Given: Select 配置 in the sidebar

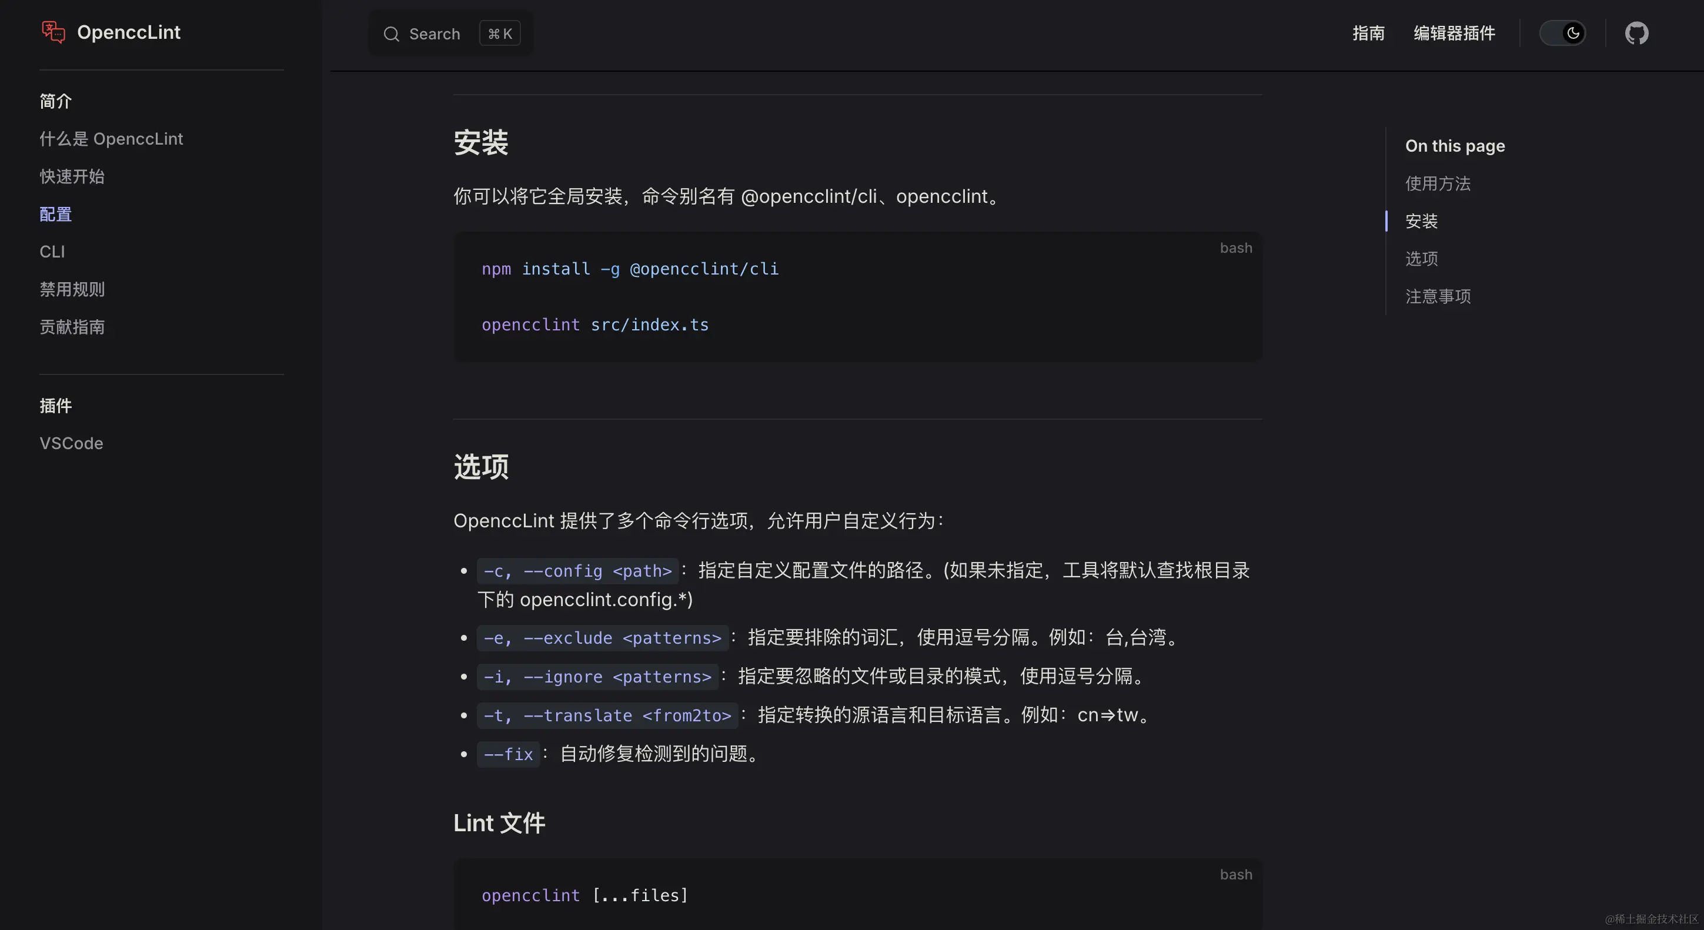Looking at the screenshot, I should (x=55, y=215).
